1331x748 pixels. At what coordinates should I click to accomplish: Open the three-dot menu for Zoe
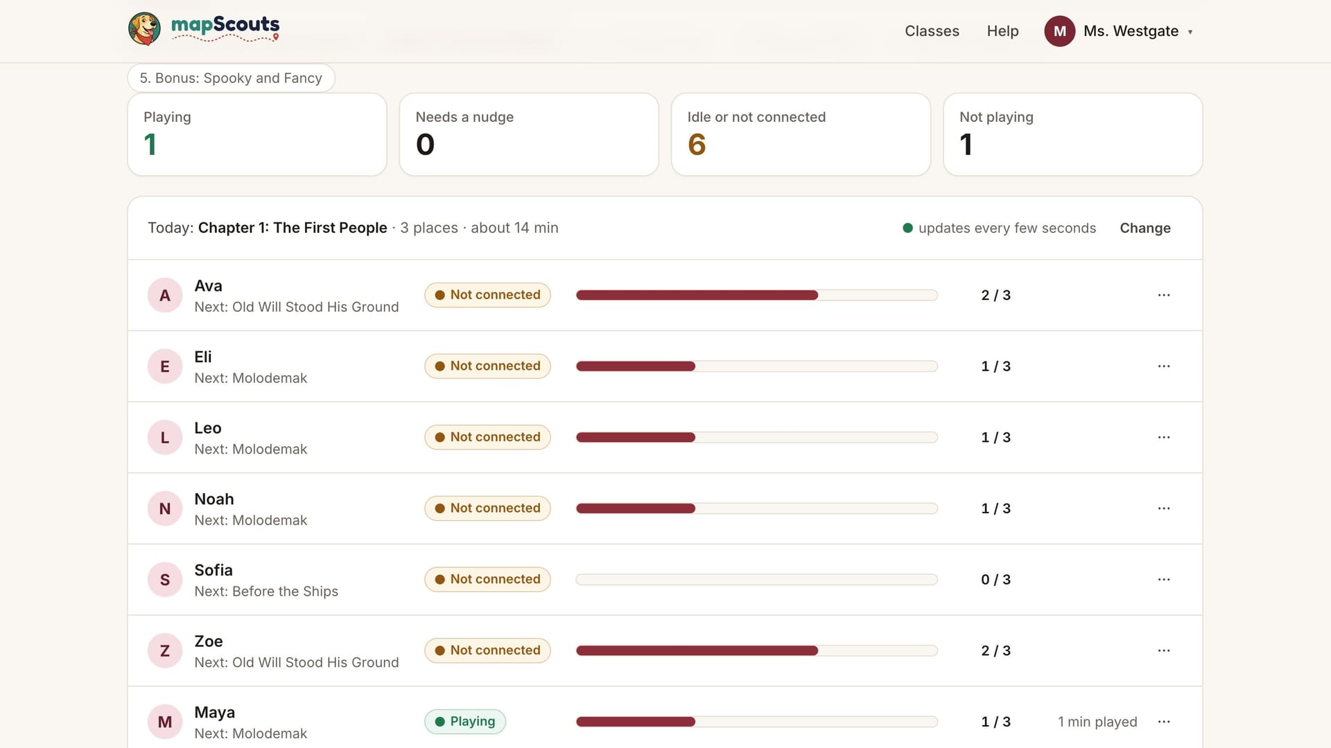[x=1163, y=650]
